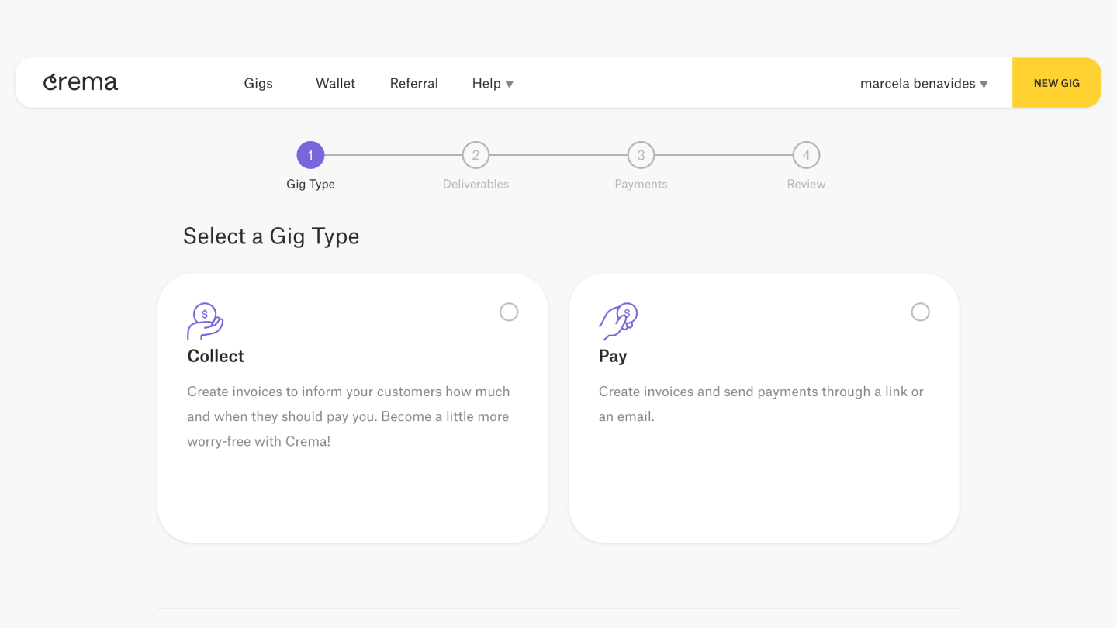Select the Pay gig type radio button
1117x628 pixels.
[920, 312]
